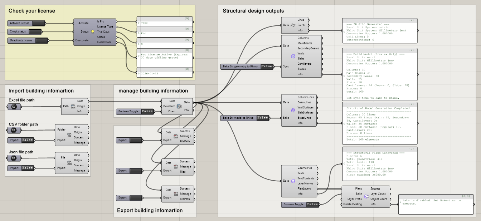
Task: Toggle the Import switch under Json file path
Action: [27, 168]
